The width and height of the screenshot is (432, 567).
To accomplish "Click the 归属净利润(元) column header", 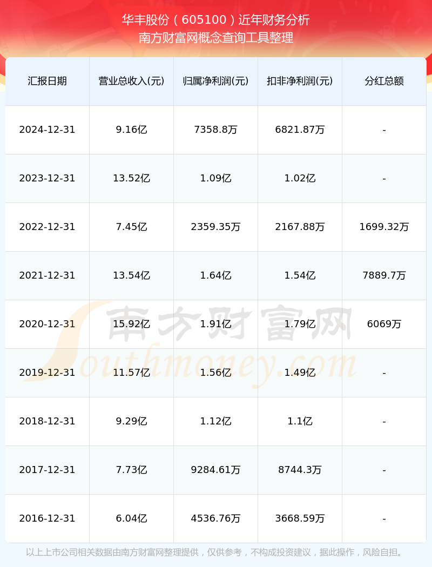I will pyautogui.click(x=216, y=81).
